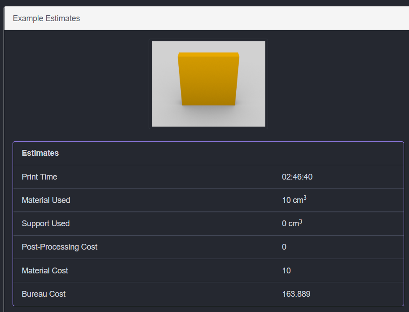Open the 3D model preview thumbnail

coord(208,84)
